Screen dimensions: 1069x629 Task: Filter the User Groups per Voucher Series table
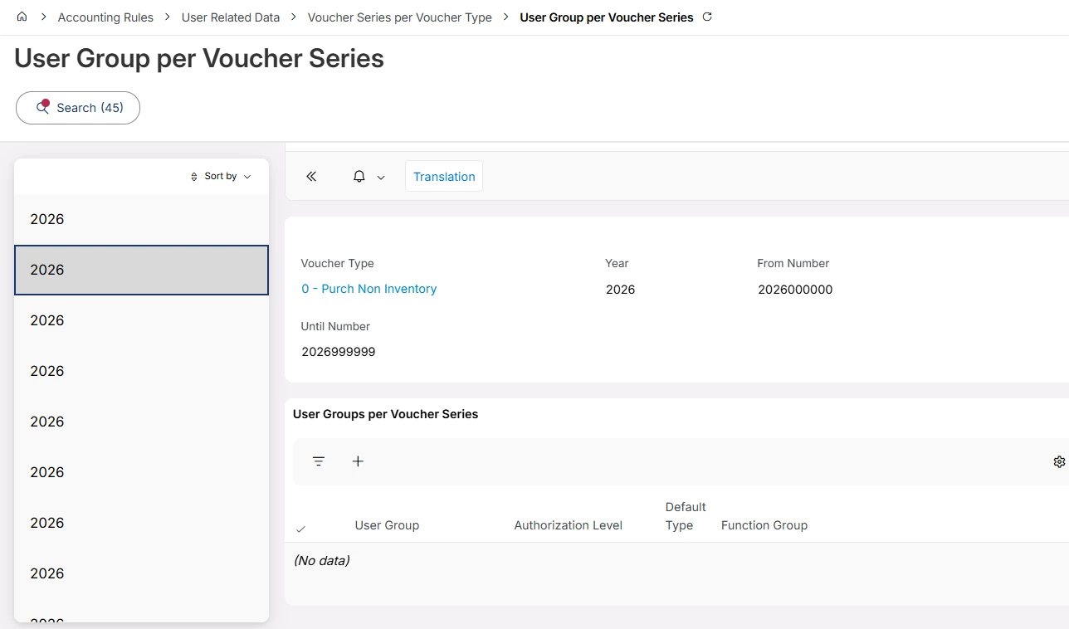pyautogui.click(x=319, y=461)
